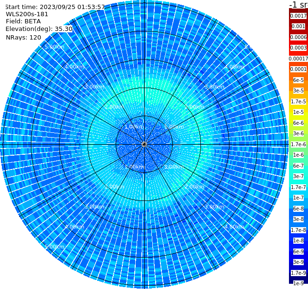308x289 pixels.
Task: Click the 0.0017 colorbar label
Action: (298, 16)
